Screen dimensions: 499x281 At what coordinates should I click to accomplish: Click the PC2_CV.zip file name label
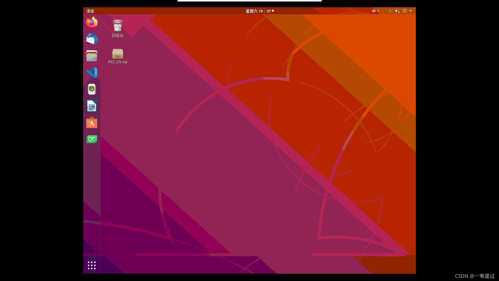click(x=118, y=62)
